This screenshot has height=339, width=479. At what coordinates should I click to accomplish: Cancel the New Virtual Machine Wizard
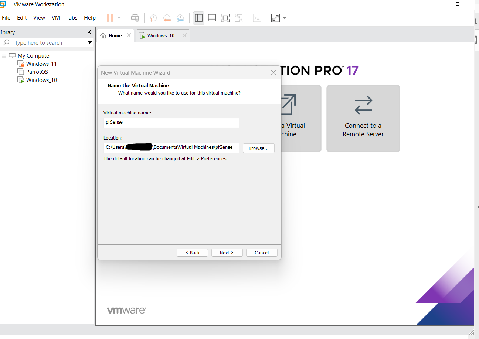[262, 253]
